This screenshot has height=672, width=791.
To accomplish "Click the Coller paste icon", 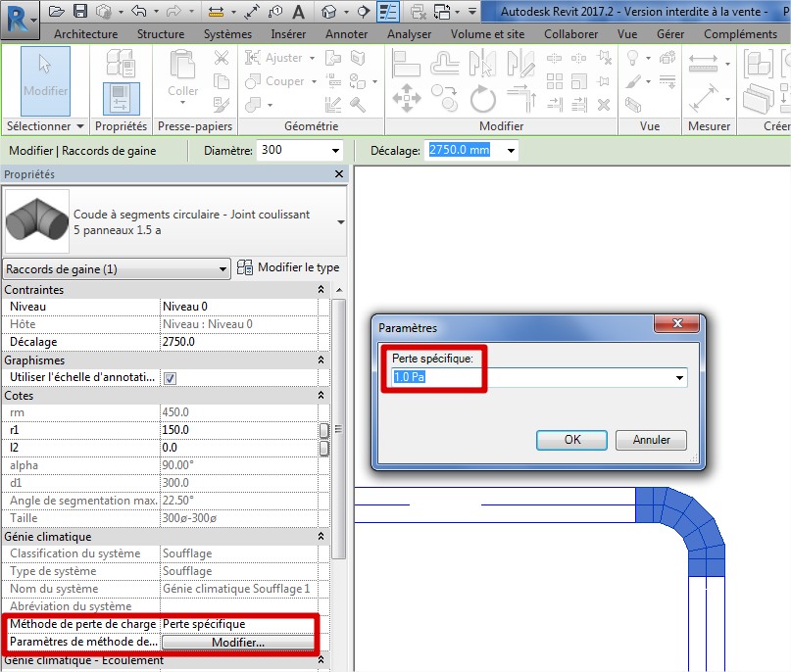I will click(182, 67).
